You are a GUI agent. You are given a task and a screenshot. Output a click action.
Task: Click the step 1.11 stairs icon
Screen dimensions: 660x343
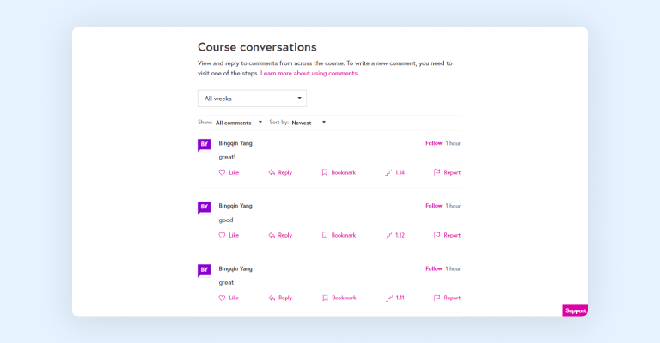(388, 298)
